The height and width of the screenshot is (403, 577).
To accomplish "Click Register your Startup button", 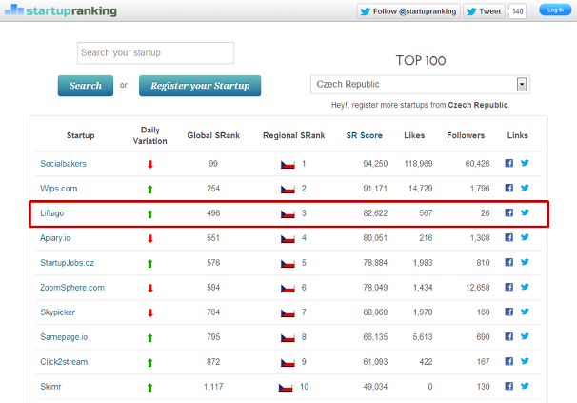I will 200,86.
